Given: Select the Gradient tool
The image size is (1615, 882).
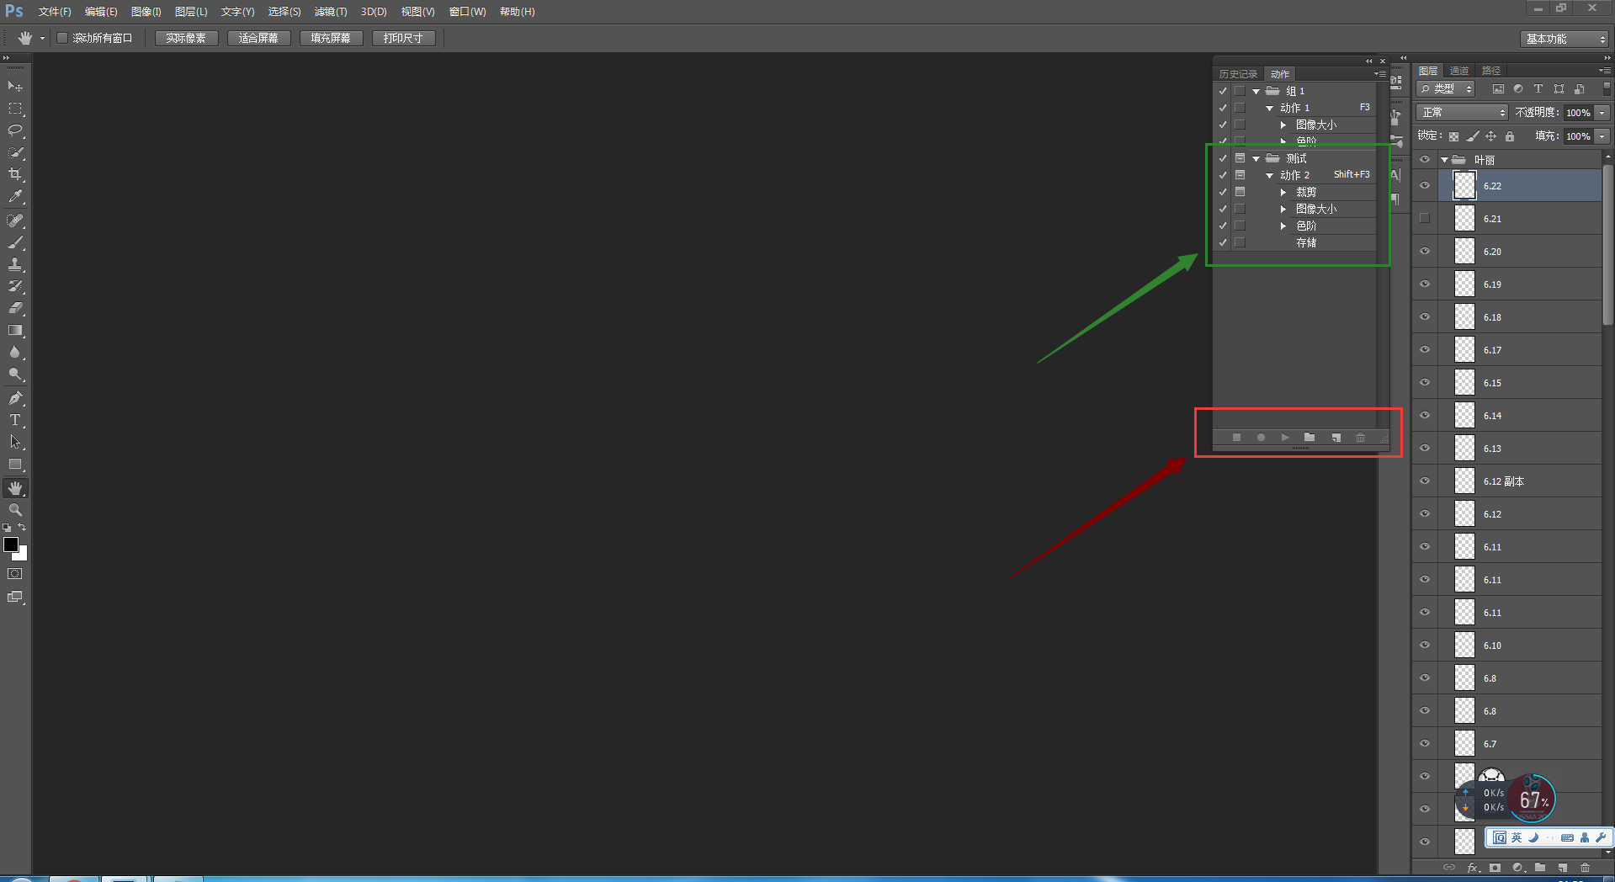Looking at the screenshot, I should [15, 330].
